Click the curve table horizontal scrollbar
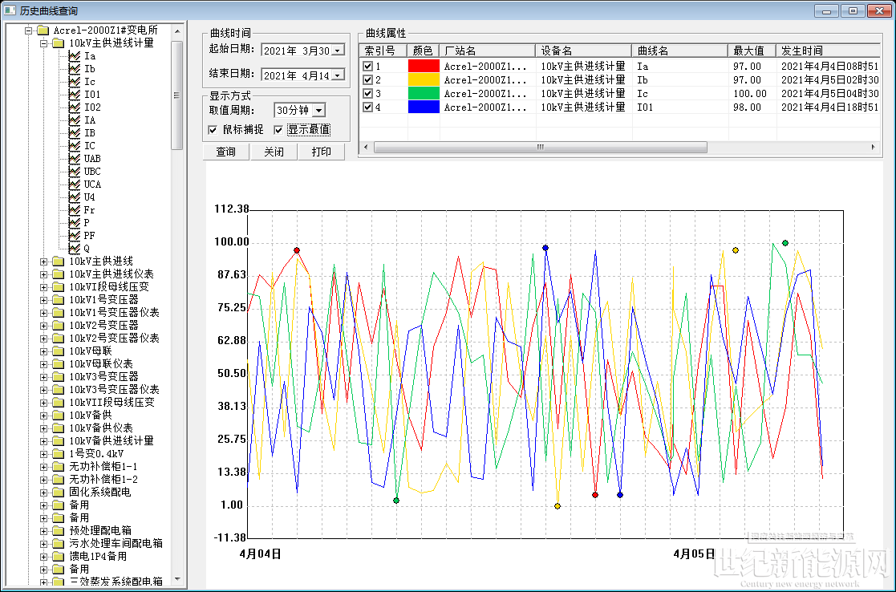The image size is (896, 592). tap(540, 148)
